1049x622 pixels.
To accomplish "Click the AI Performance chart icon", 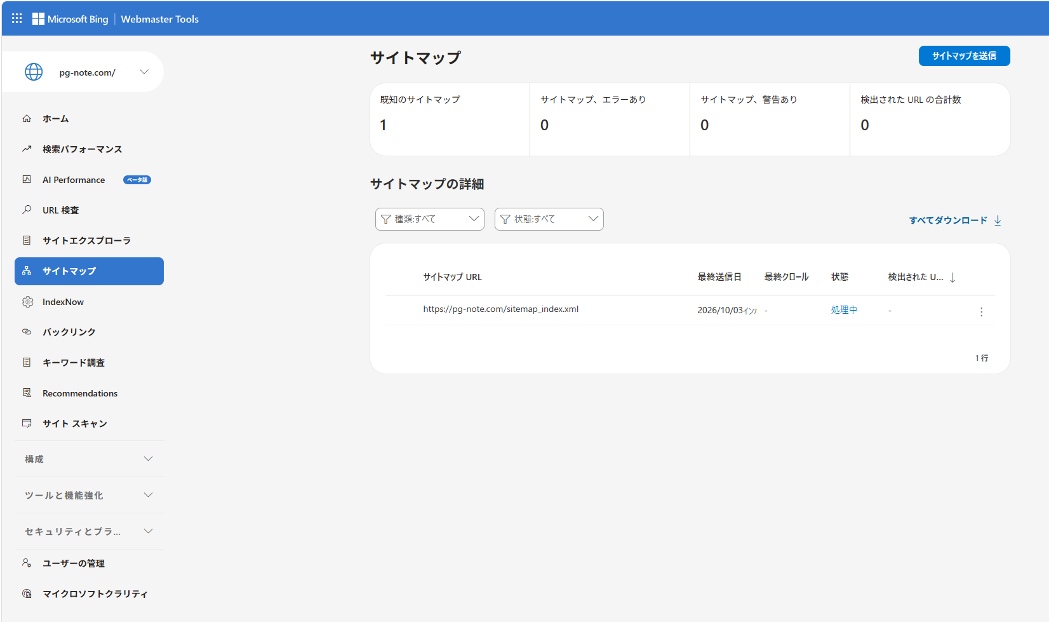I will point(27,180).
